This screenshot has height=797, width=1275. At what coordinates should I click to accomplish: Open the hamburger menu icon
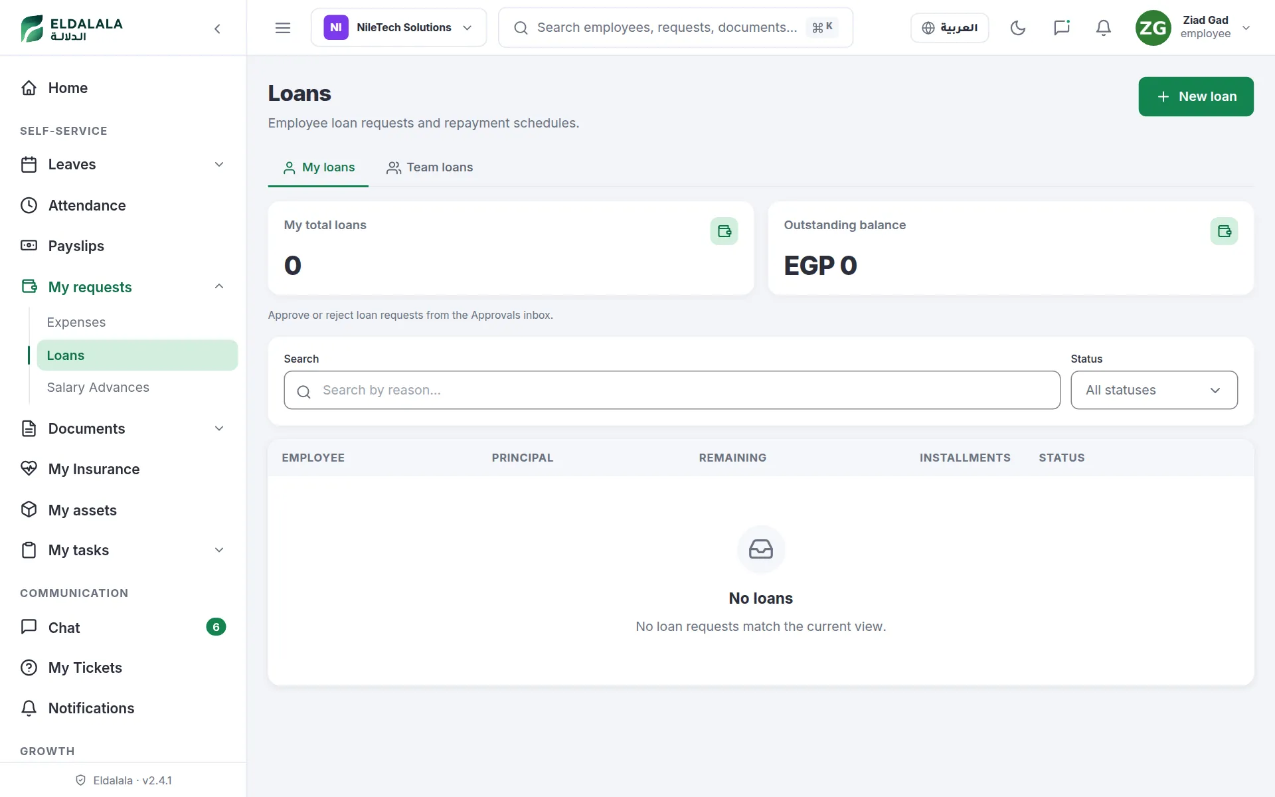click(x=283, y=28)
